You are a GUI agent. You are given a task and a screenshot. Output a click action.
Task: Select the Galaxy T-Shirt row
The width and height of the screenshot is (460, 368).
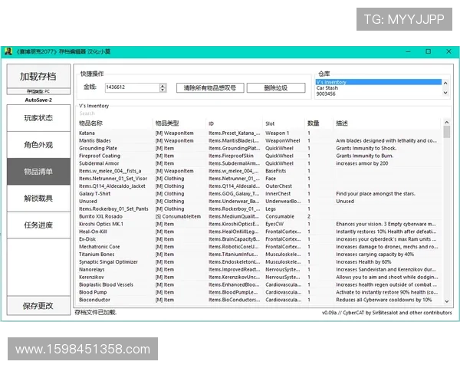(96, 194)
